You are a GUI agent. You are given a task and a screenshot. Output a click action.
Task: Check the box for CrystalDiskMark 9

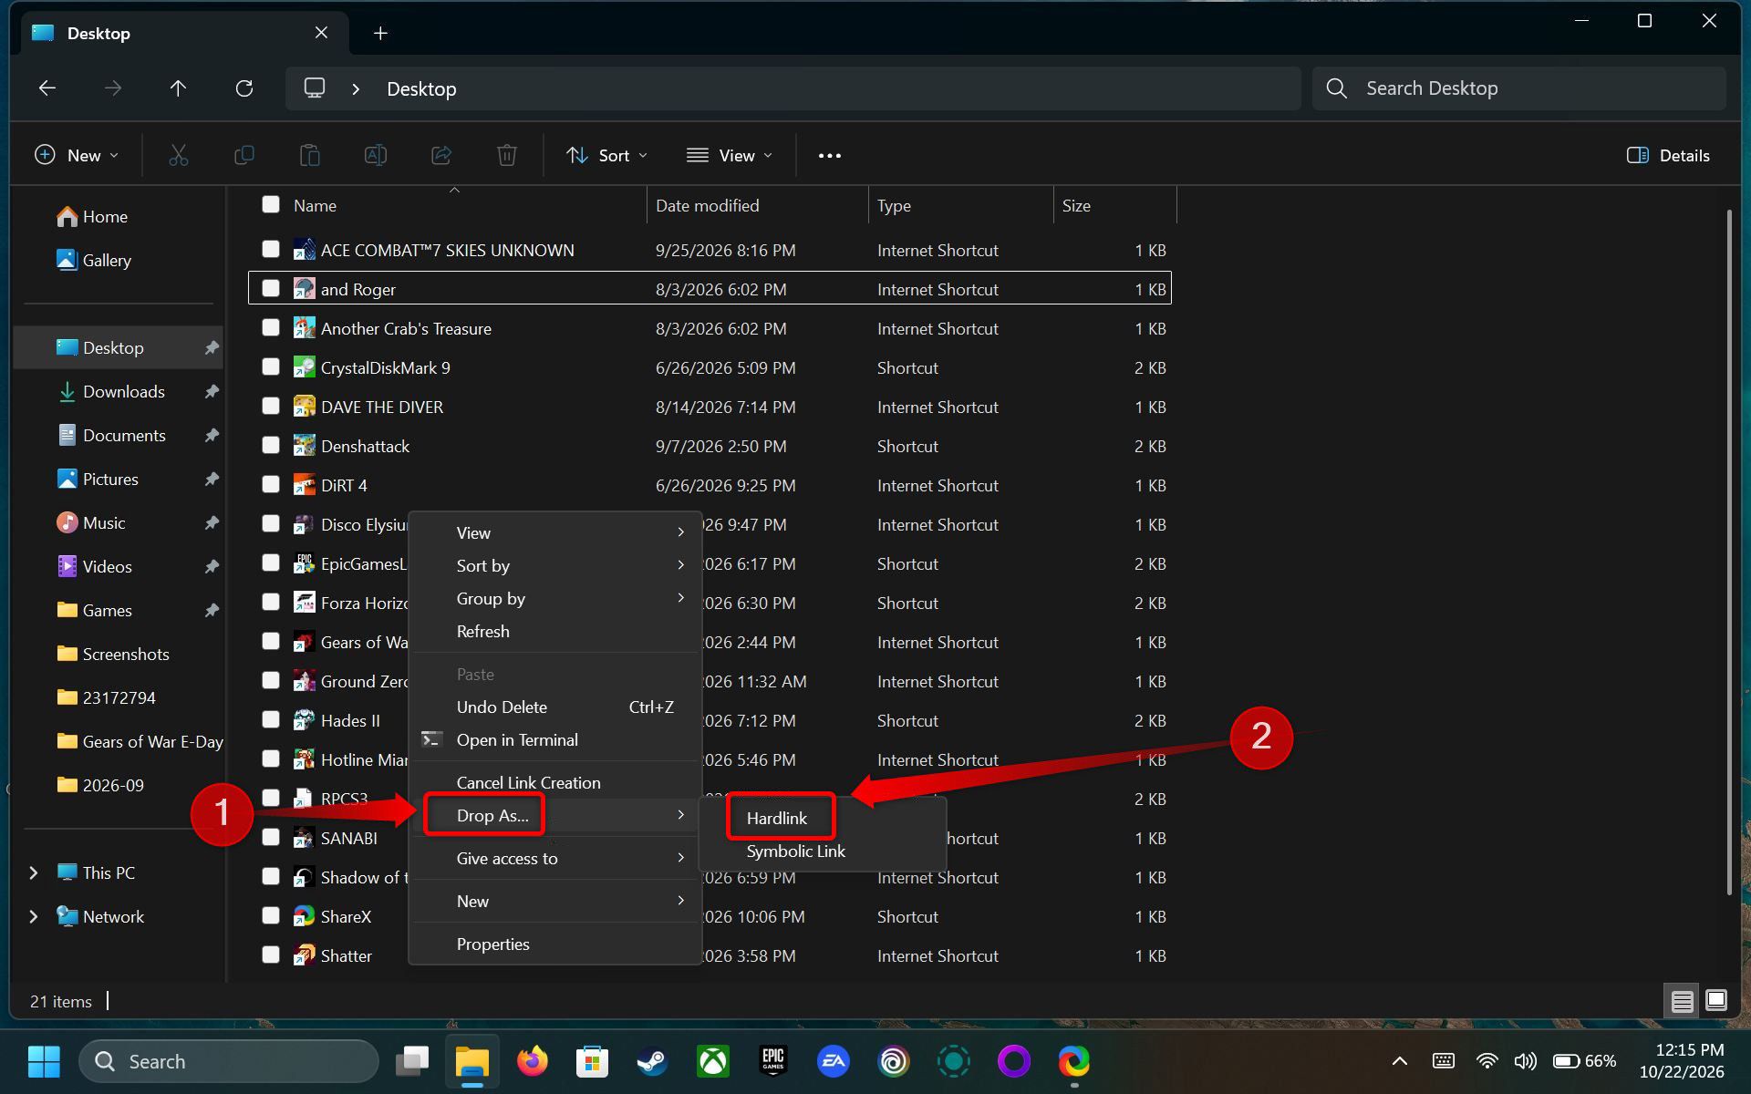pyautogui.click(x=271, y=366)
